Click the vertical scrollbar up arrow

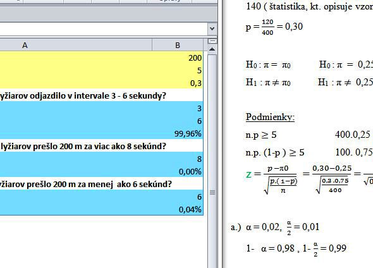click(x=212, y=49)
